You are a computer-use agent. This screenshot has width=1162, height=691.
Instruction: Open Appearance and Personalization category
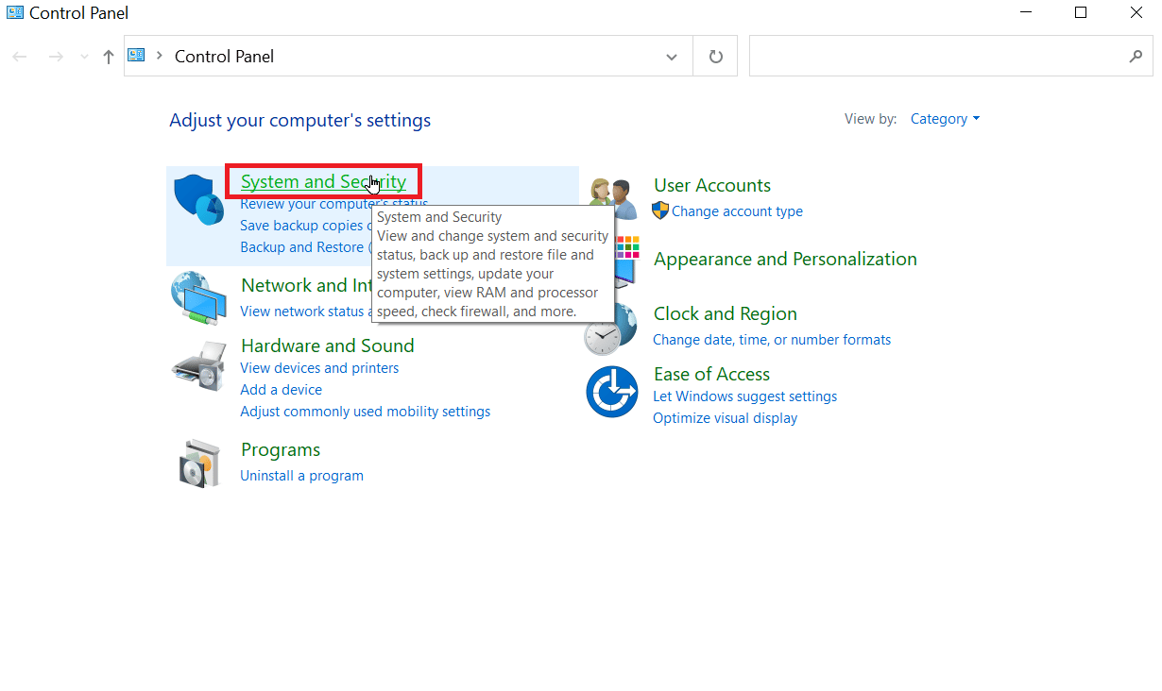point(785,259)
